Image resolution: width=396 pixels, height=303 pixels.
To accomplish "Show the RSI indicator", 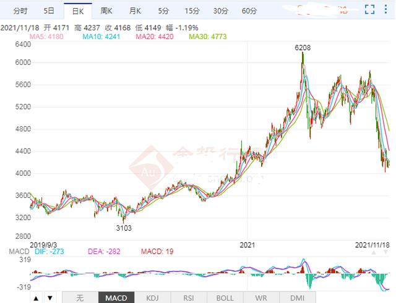I will pyautogui.click(x=187, y=297).
